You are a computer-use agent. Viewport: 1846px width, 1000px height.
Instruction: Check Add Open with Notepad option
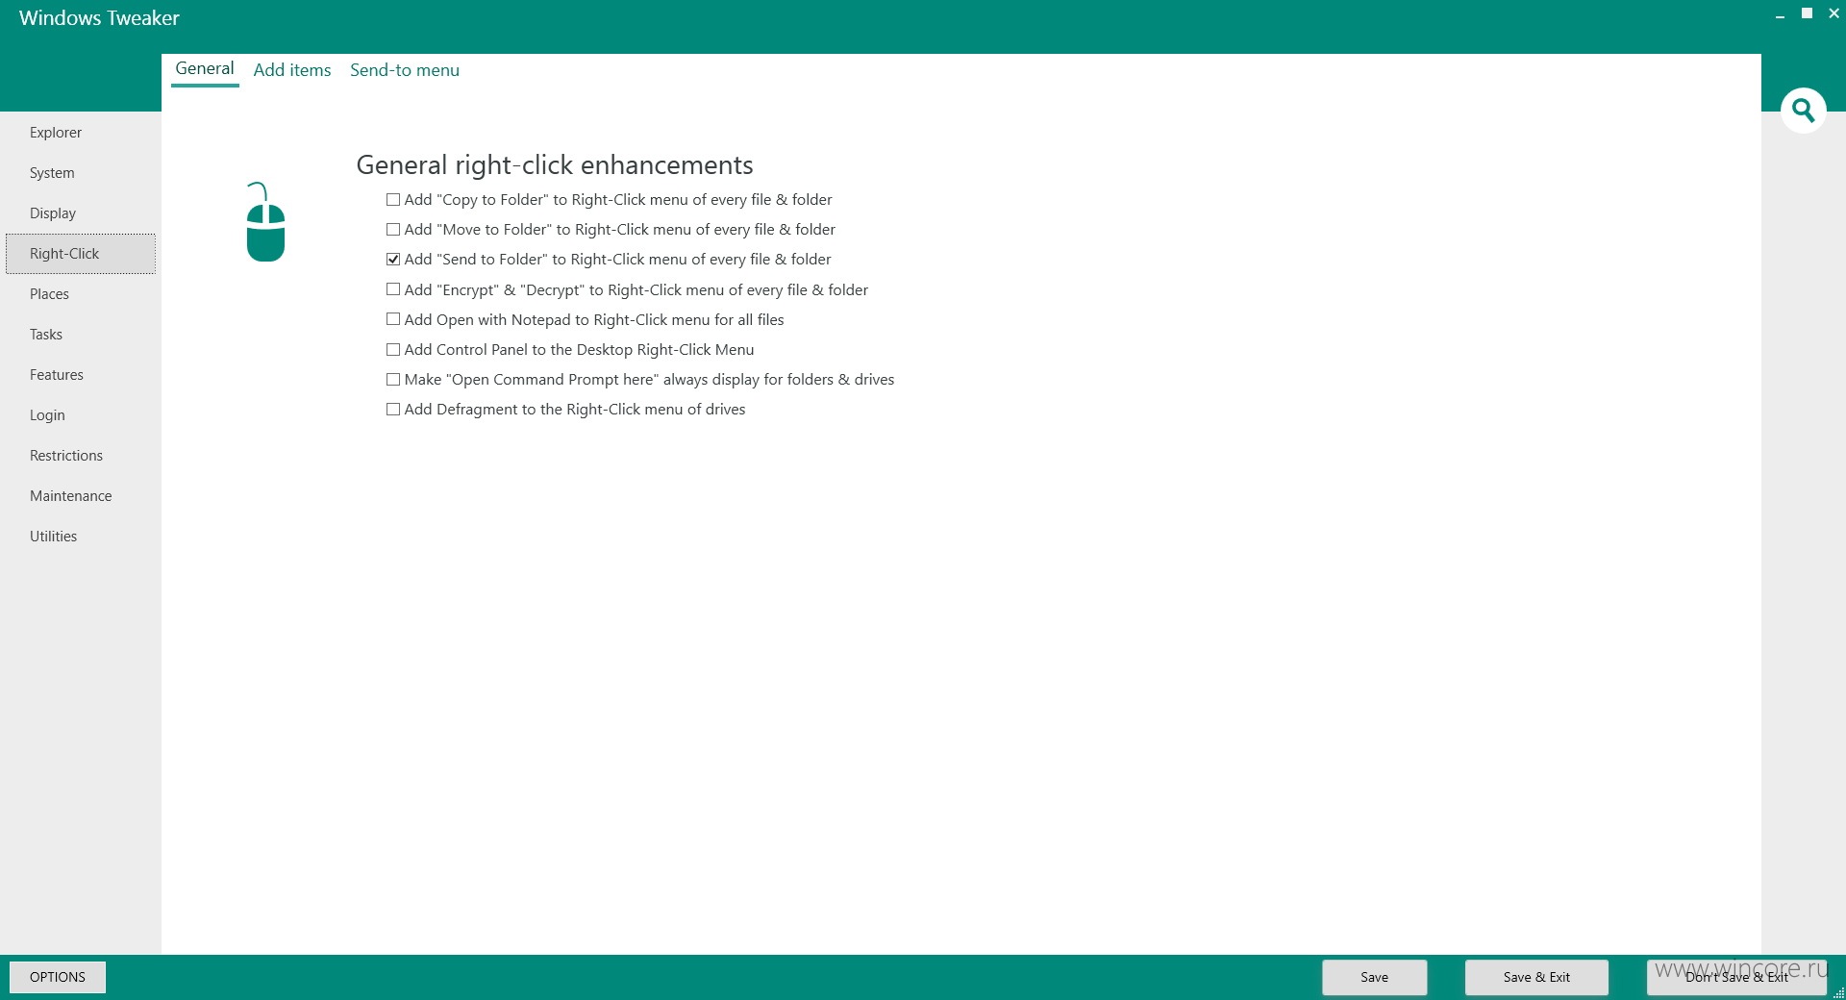(x=393, y=319)
